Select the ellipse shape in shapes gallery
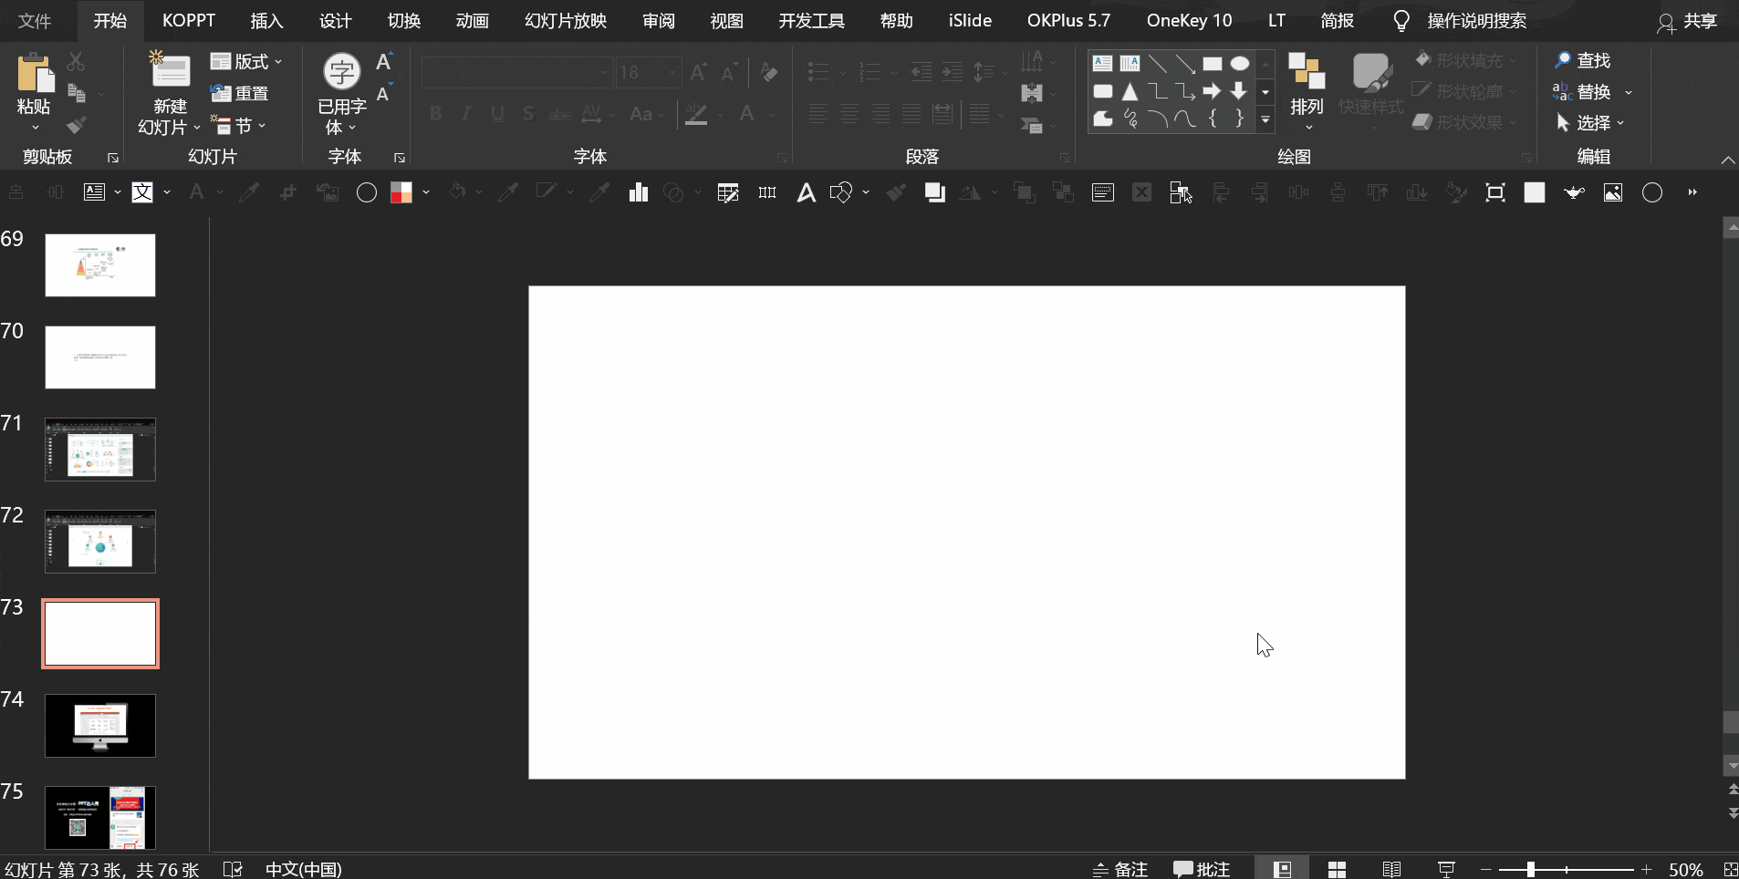The height and width of the screenshot is (879, 1739). [x=1239, y=64]
